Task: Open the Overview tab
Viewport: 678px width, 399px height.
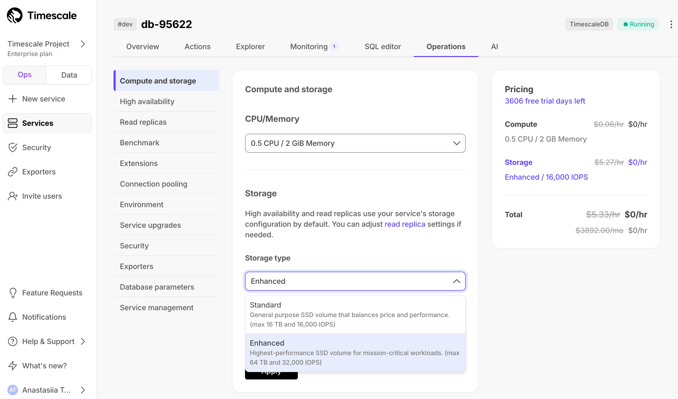Action: (143, 47)
